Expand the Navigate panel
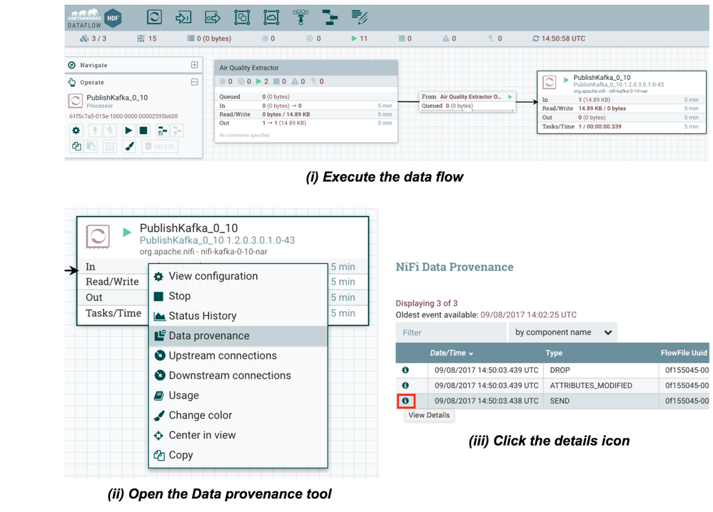This screenshot has width=713, height=512. pyautogui.click(x=195, y=65)
